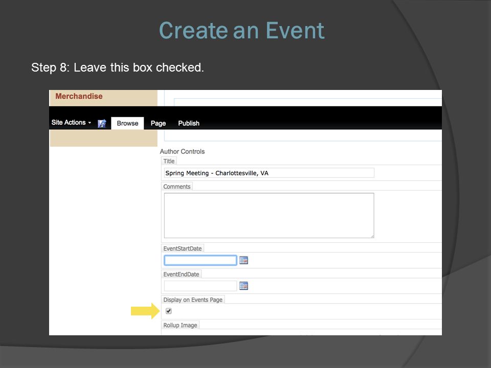Screen dimensions: 491x368
Task: Open the EventStartDate calendar picker icon
Action: point(243,260)
